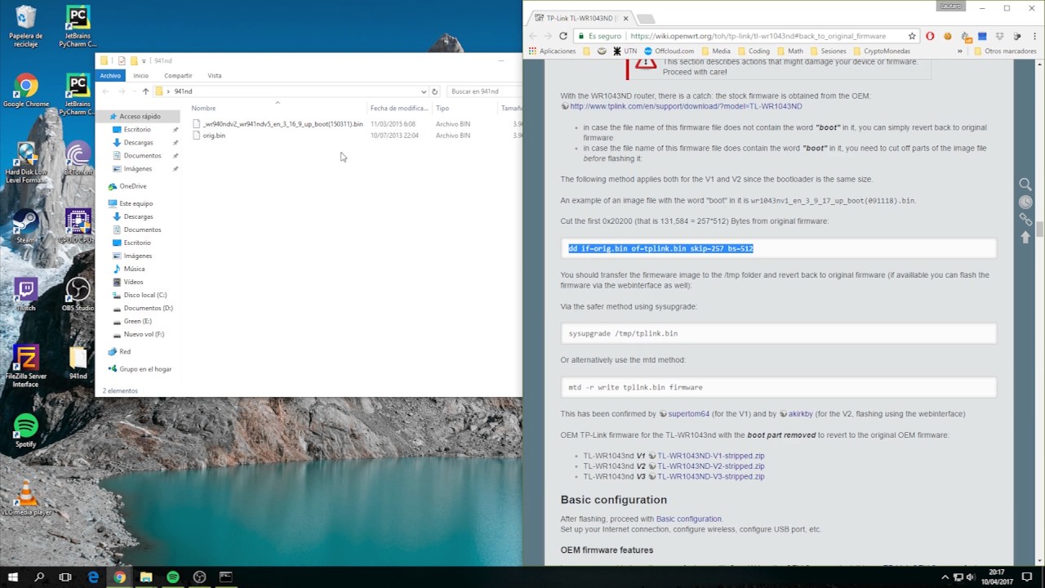Open the Spotify desktop shortcut

[x=26, y=430]
